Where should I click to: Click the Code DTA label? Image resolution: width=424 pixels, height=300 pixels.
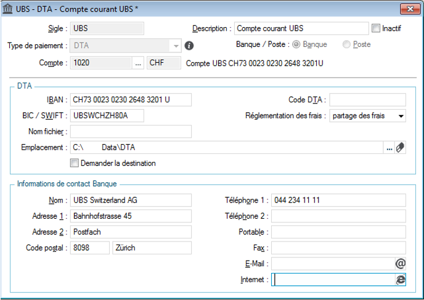(x=307, y=100)
